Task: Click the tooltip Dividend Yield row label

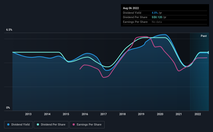Action: point(132,13)
